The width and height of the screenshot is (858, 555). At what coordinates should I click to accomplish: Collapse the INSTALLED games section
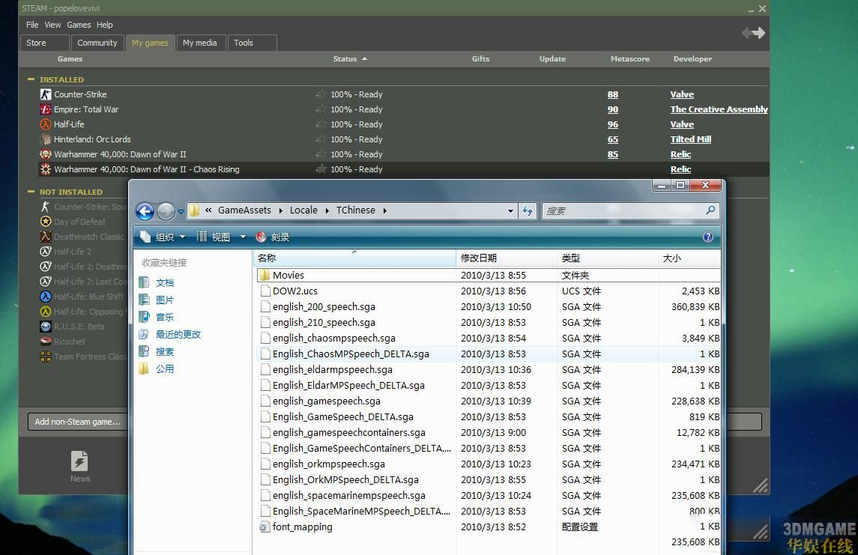[x=31, y=79]
